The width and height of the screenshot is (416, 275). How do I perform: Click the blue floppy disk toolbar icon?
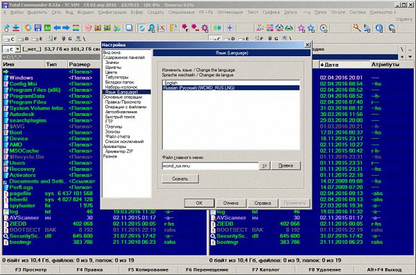tap(38, 28)
